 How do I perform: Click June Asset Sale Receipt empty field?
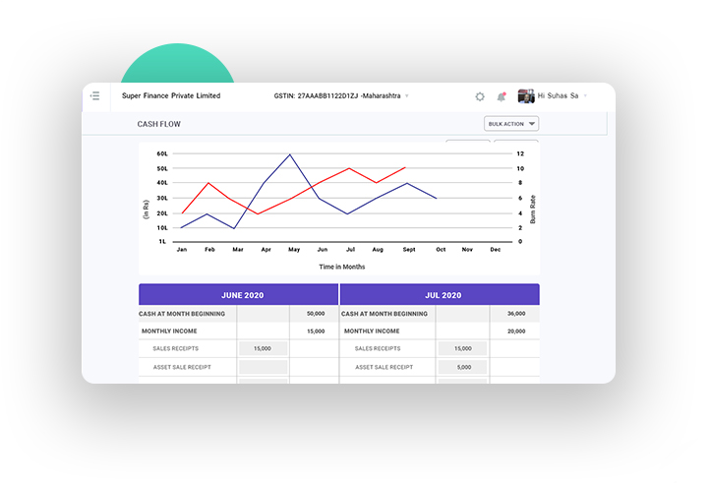(x=263, y=367)
